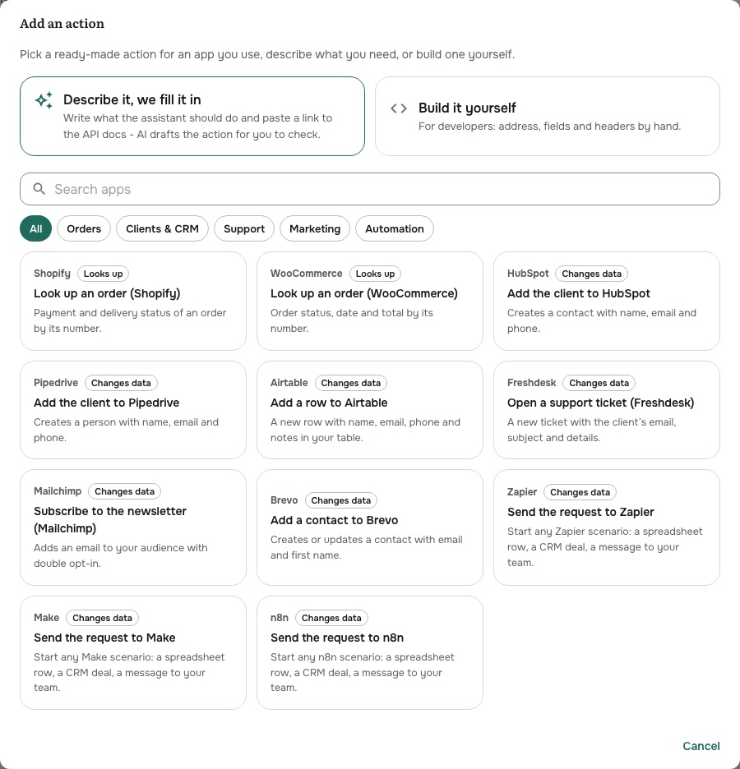This screenshot has width=740, height=769.
Task: Select 'Add the client to HubSpot'
Action: pyautogui.click(x=607, y=302)
